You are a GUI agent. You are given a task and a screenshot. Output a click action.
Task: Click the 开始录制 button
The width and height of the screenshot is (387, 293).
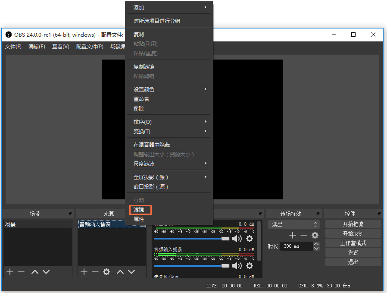(x=353, y=234)
